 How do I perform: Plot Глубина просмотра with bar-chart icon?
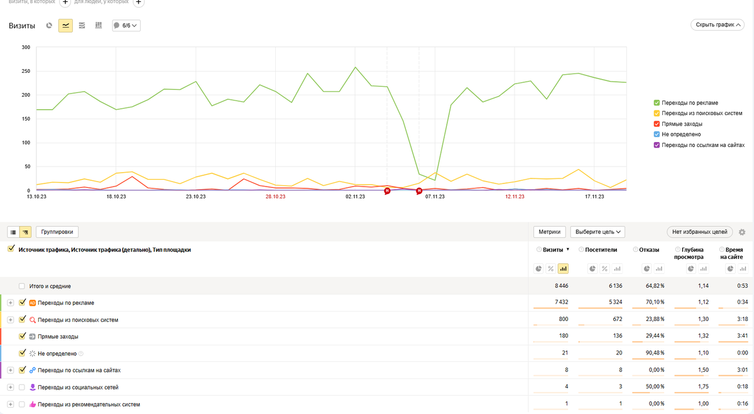(x=703, y=269)
